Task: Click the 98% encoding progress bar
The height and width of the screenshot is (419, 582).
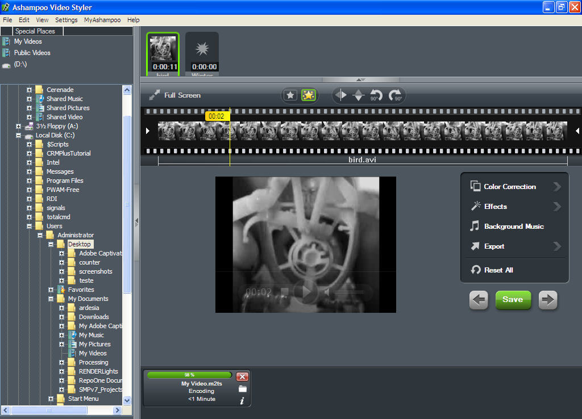Action: (190, 375)
